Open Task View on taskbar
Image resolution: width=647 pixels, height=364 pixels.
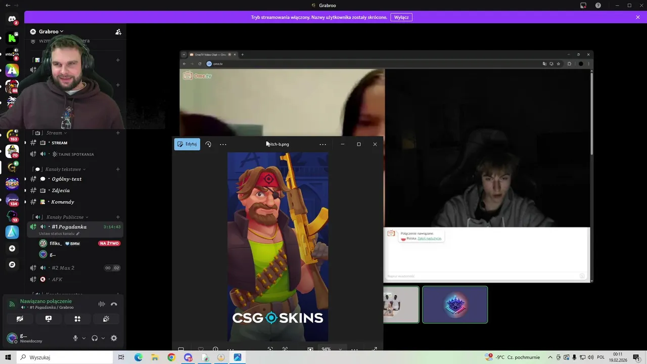121,357
